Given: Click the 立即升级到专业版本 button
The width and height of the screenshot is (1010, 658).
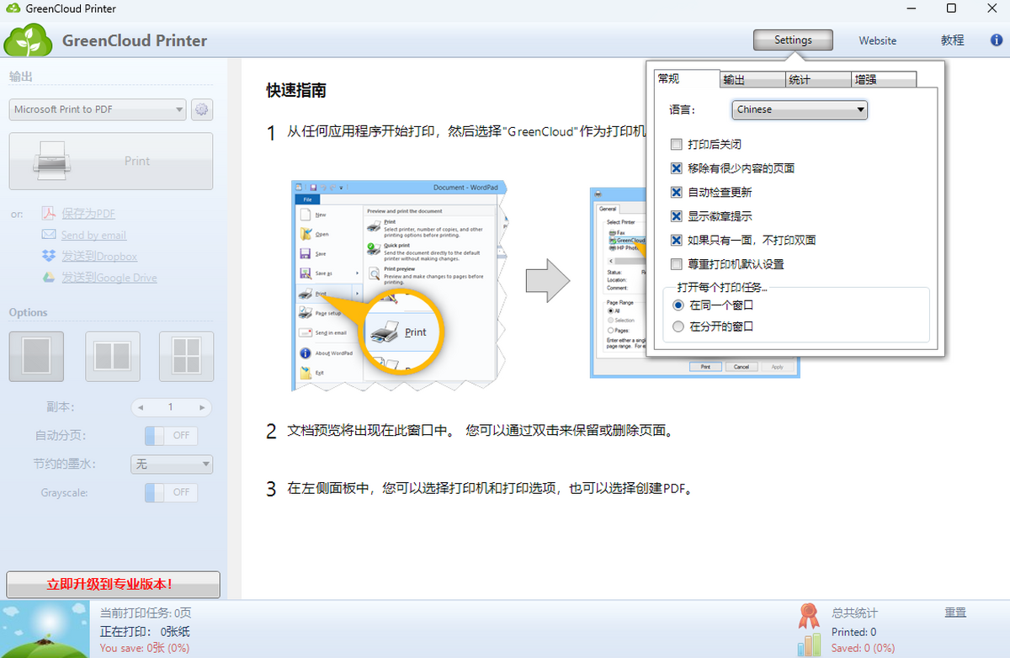Looking at the screenshot, I should [113, 584].
